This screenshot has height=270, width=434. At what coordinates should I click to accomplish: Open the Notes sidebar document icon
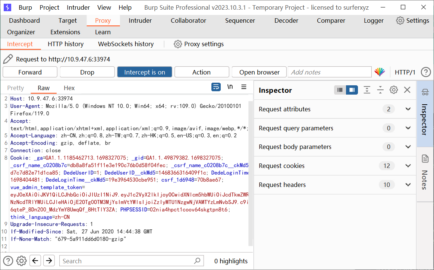425,159
